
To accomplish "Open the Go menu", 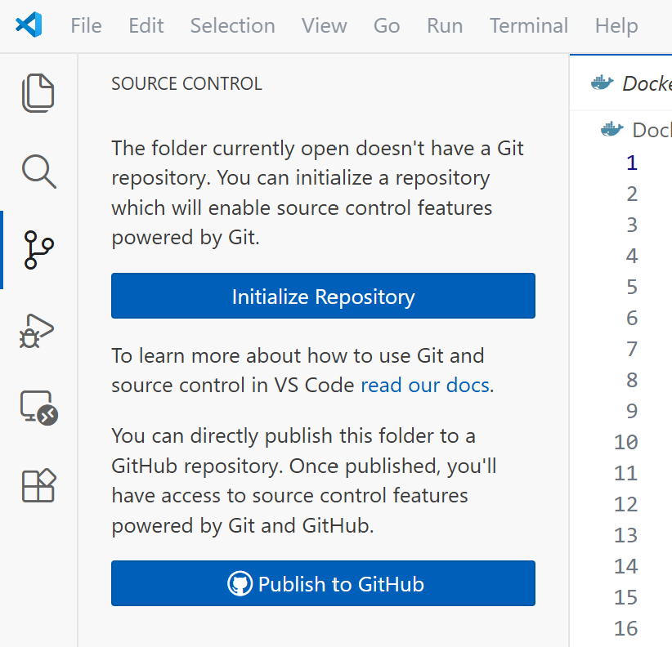I will 387,26.
